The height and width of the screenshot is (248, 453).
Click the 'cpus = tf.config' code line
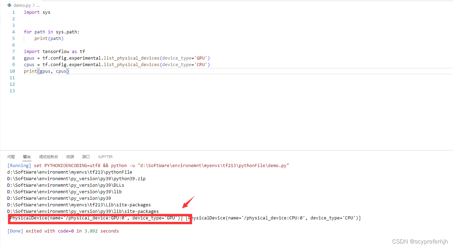pos(117,64)
